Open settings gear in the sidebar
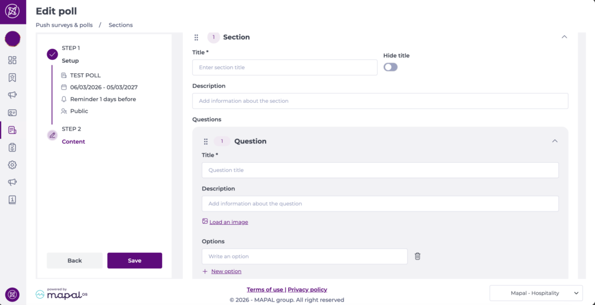The image size is (595, 305). (x=12, y=165)
